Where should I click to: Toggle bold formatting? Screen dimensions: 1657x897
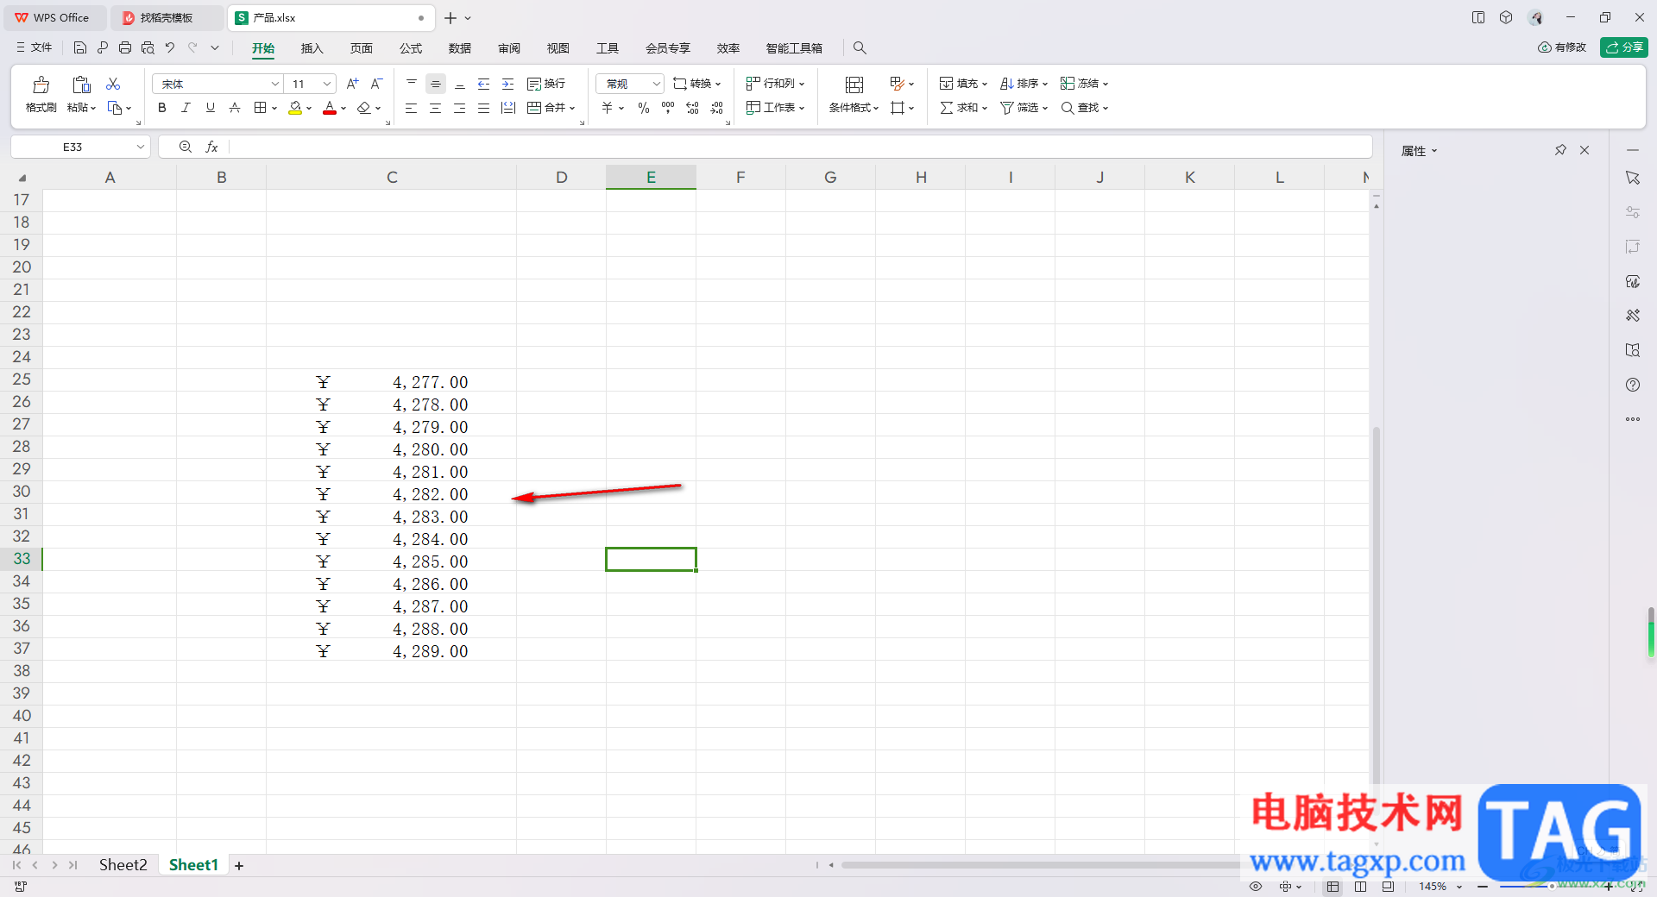coord(162,108)
